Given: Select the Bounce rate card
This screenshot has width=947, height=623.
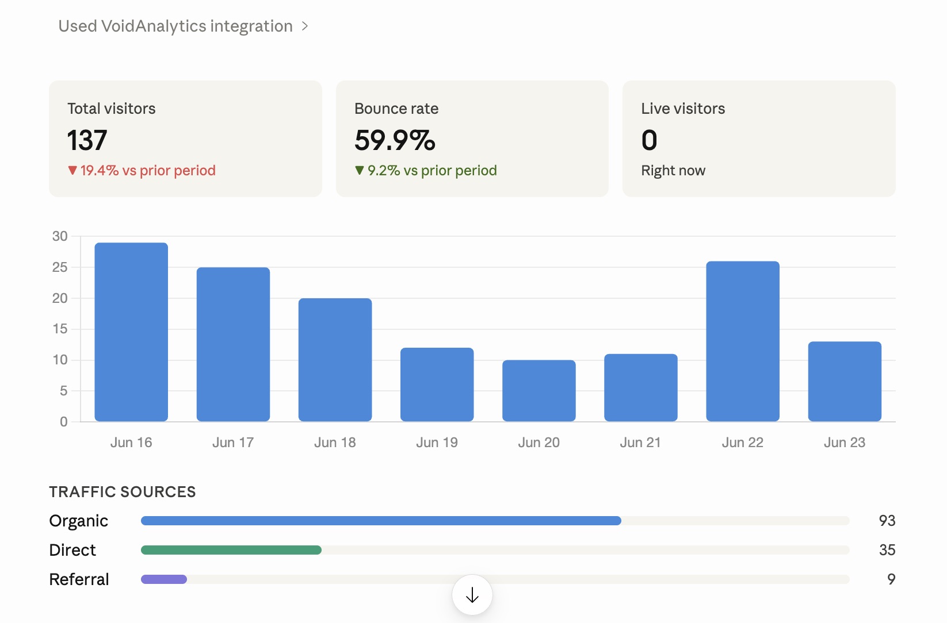Looking at the screenshot, I should pyautogui.click(x=472, y=139).
